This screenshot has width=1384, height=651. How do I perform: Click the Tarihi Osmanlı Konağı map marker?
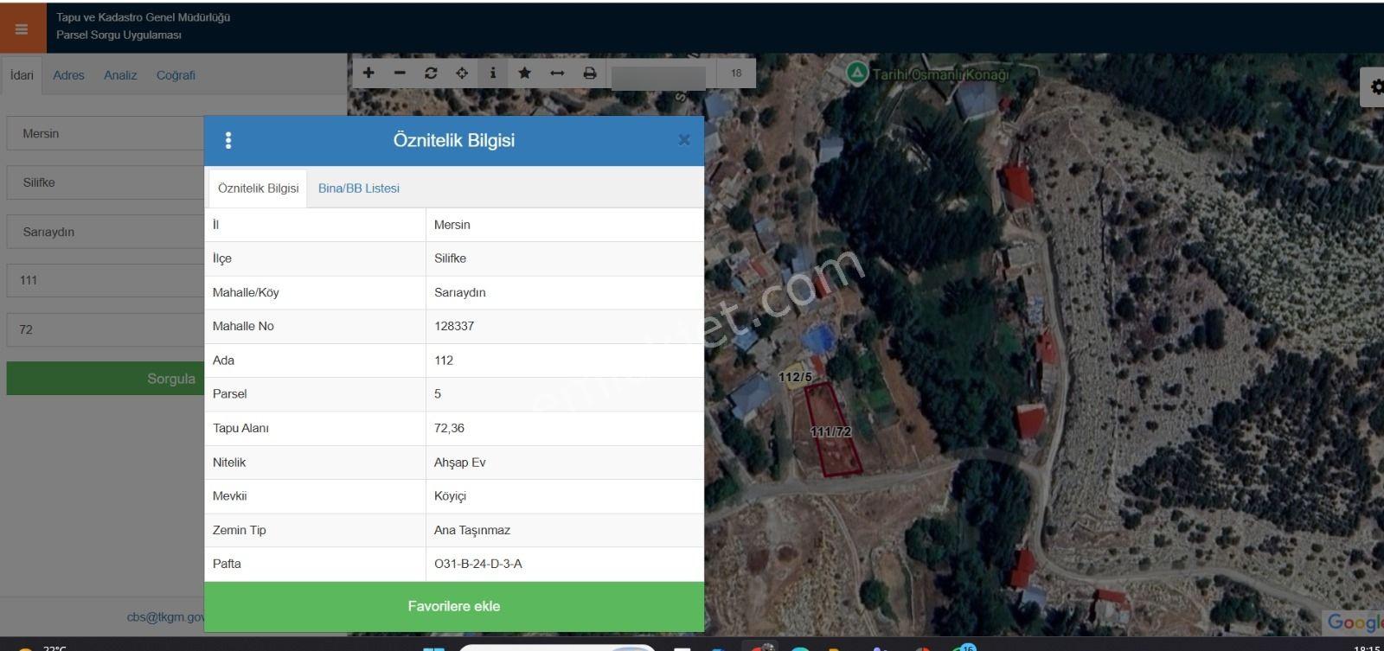pyautogui.click(x=856, y=73)
